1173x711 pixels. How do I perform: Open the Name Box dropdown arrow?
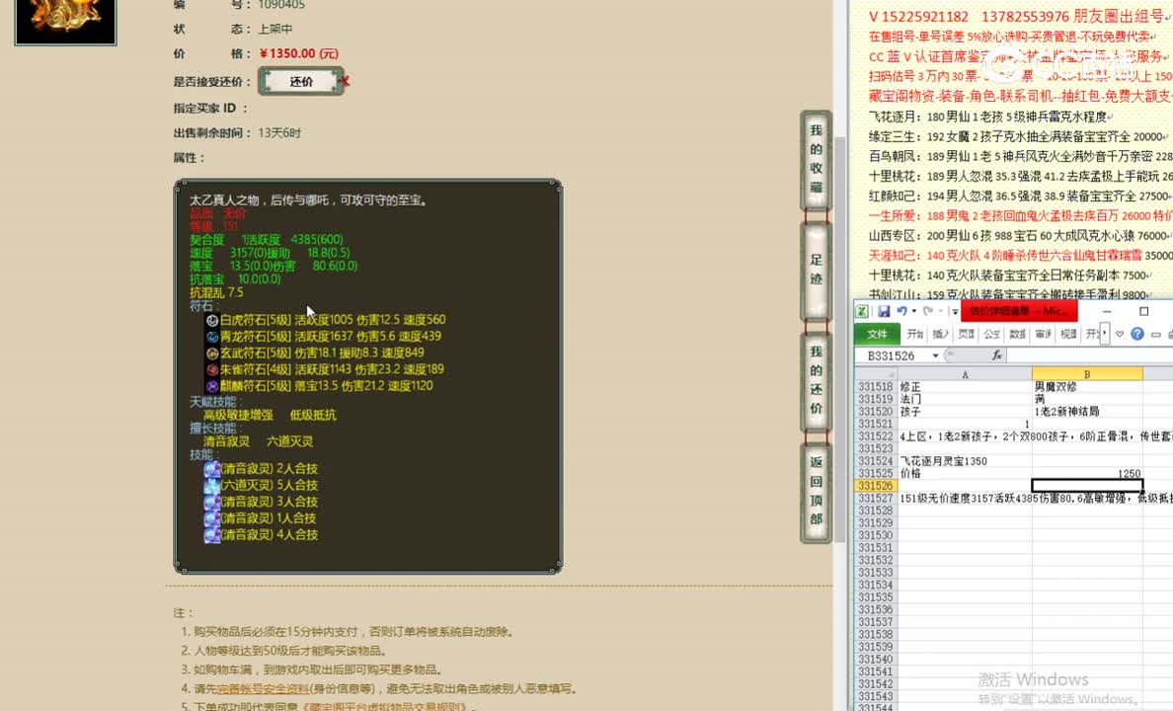tap(936, 356)
